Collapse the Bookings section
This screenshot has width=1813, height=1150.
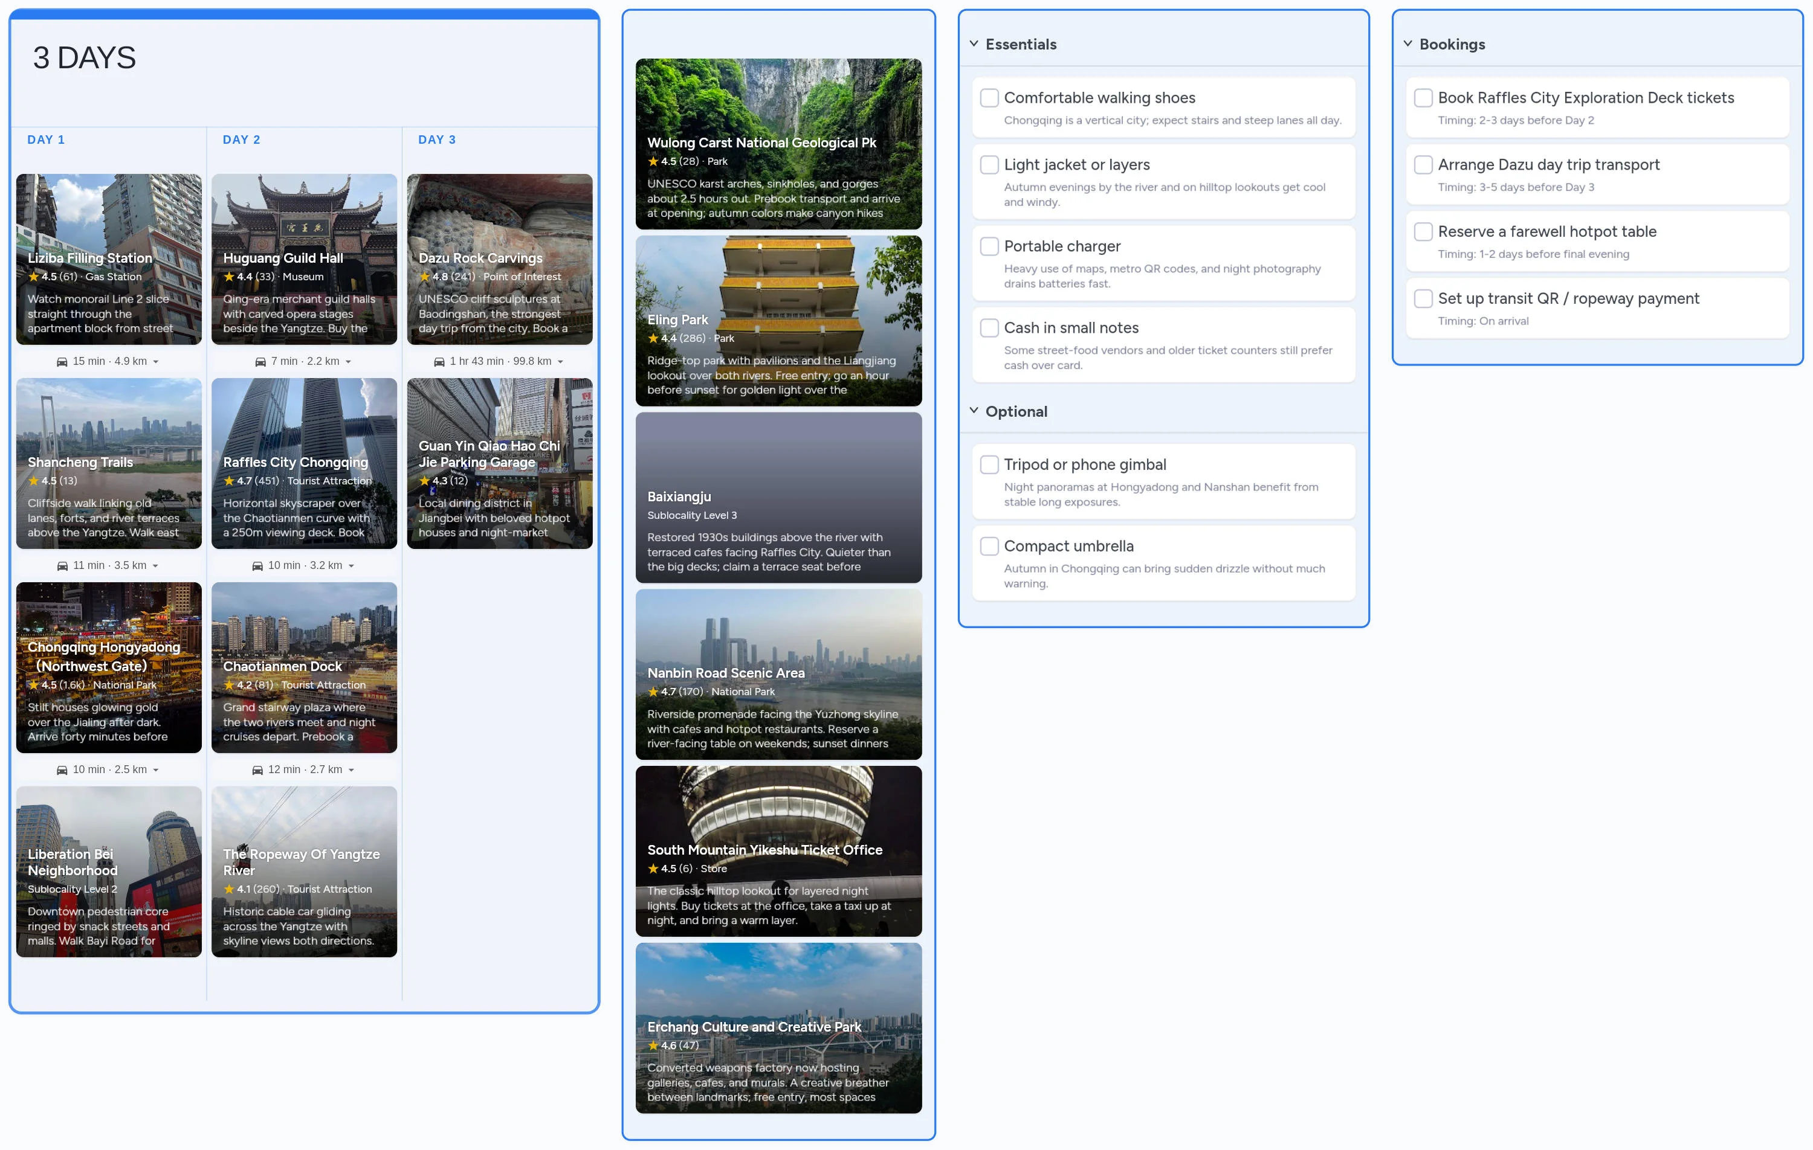(x=1407, y=43)
